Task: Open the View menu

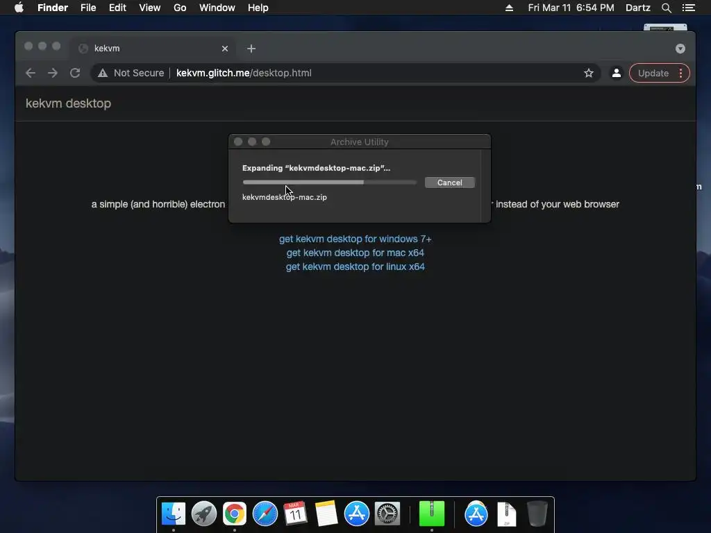Action: (150, 8)
